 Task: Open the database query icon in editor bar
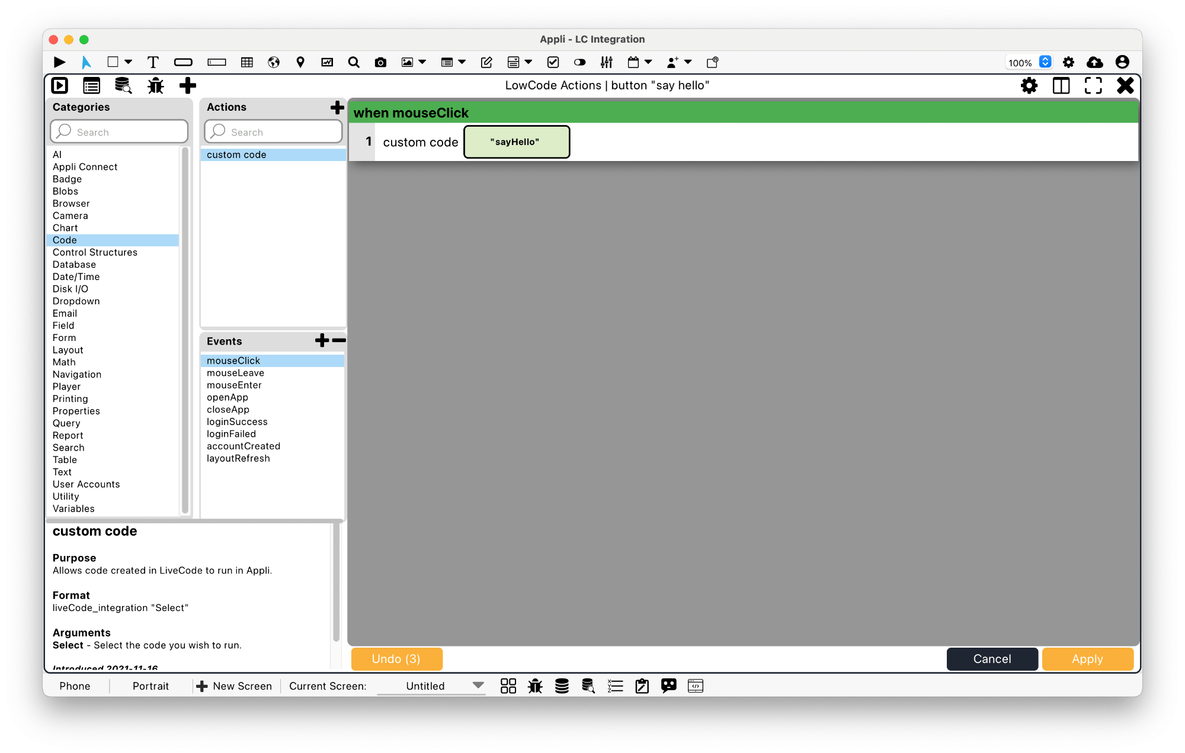point(123,86)
